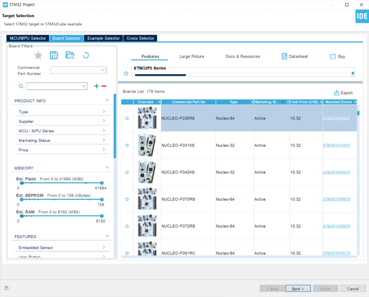
Task: Star the NUCLEO-F072RB board
Action: coord(127,226)
